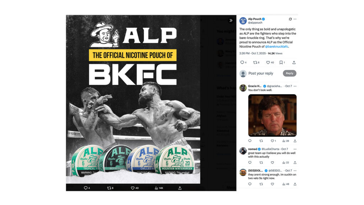Image resolution: width=364 pixels, height=205 pixels.
Task: Bookmark the Alp Pouch post
Action: 282,62
